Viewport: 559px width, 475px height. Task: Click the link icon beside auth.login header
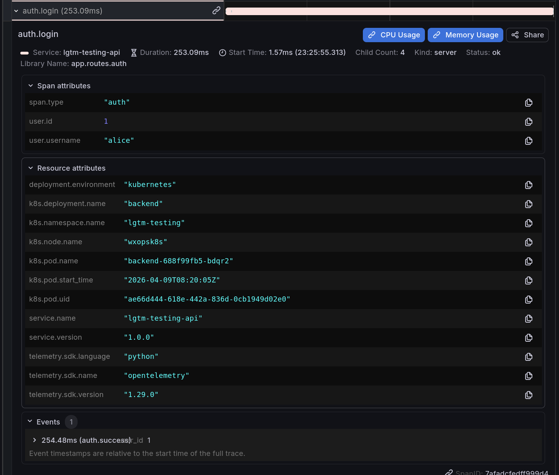(216, 11)
